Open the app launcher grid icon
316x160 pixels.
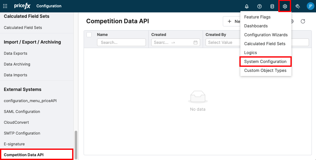[x=5, y=6]
